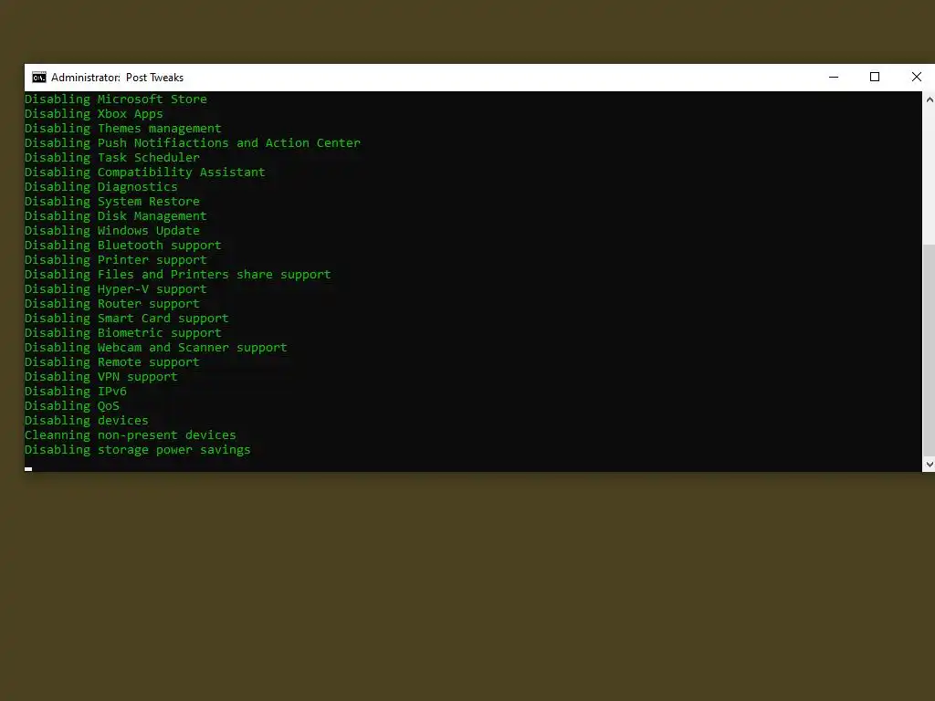Image resolution: width=935 pixels, height=701 pixels.
Task: Click the 'Disabling Hyper-V support' line
Action: point(116,289)
